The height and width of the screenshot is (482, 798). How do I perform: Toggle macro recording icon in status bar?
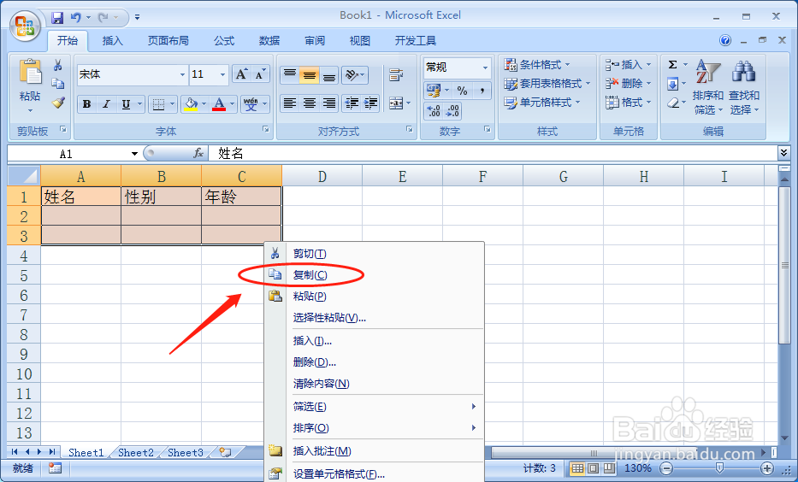(x=55, y=467)
